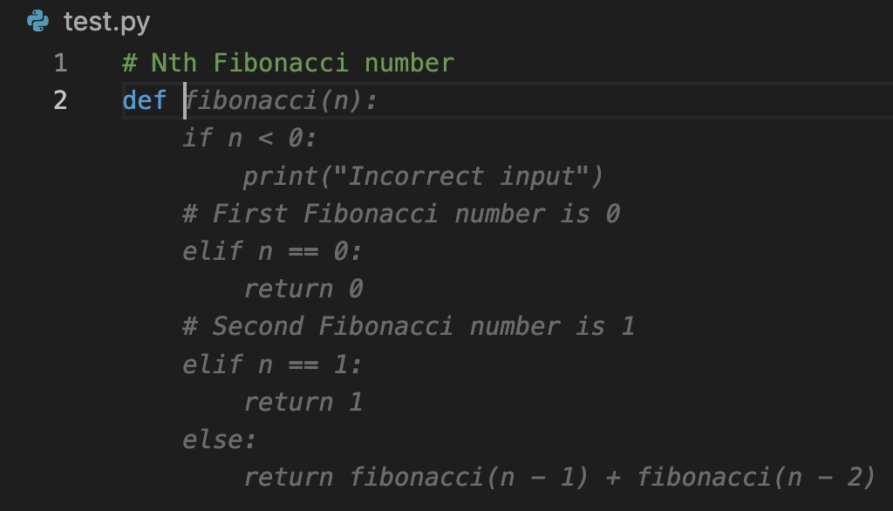Screen dimensions: 893x511
Task: Click line number 1 in gutter
Action: pos(61,63)
